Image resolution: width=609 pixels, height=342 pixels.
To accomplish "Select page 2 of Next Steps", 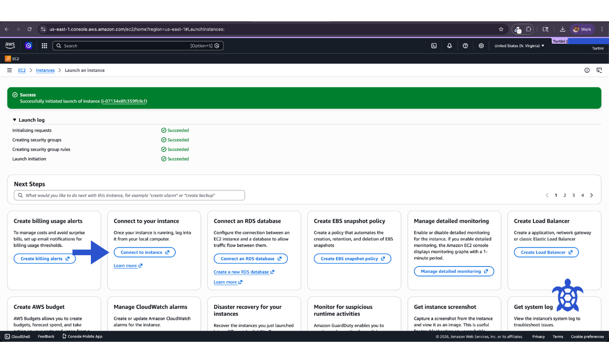I will [565, 195].
